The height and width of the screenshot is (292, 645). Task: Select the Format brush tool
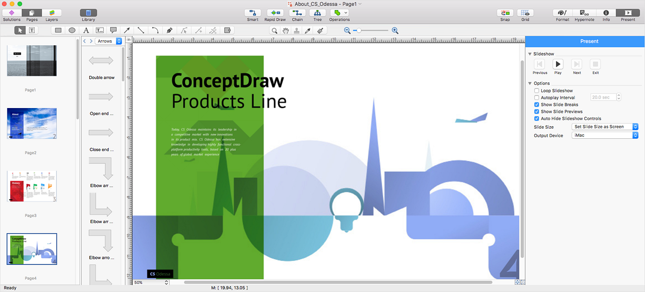pyautogui.click(x=319, y=30)
